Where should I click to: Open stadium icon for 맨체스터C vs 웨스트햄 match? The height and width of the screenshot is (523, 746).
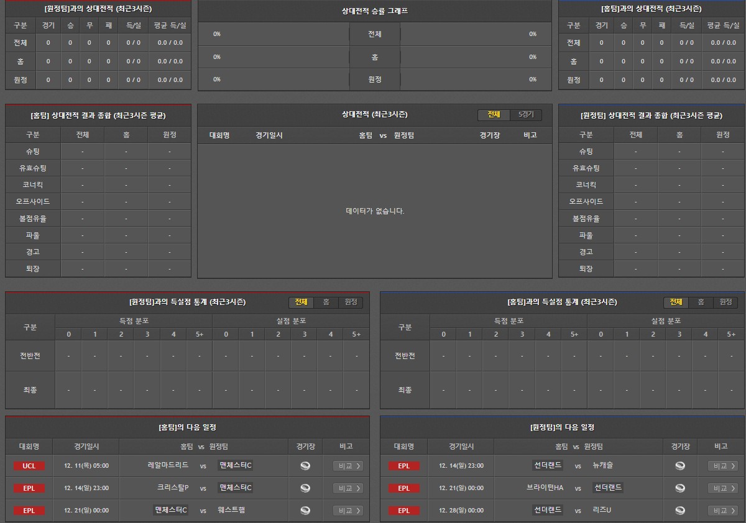click(305, 511)
